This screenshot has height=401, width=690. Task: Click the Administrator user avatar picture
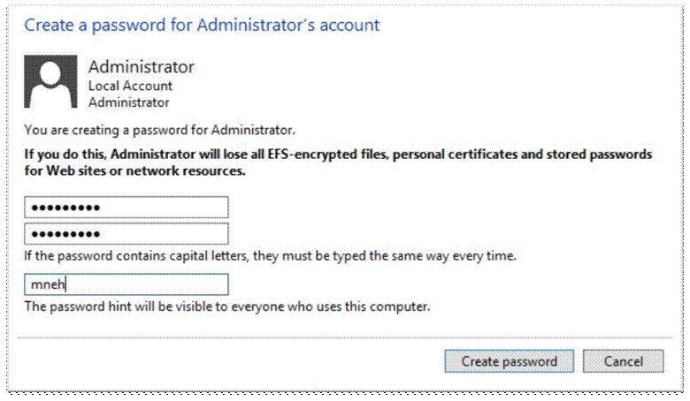tap(50, 81)
